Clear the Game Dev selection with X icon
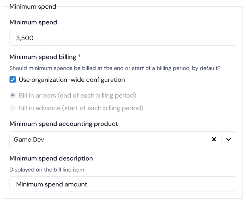The height and width of the screenshot is (201, 246). point(214,139)
